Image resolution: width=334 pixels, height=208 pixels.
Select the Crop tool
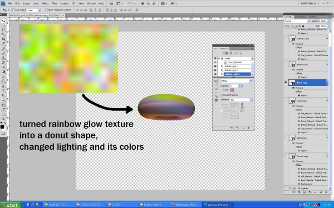pos(3,39)
